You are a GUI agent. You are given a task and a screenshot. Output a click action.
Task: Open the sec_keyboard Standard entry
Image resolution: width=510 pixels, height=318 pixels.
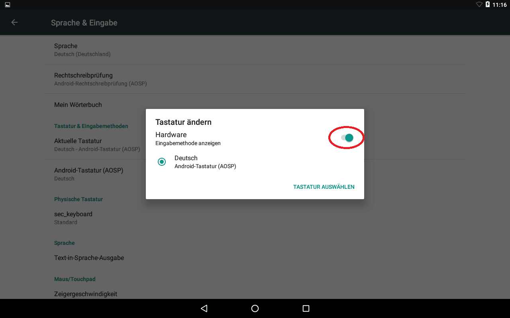(x=255, y=218)
